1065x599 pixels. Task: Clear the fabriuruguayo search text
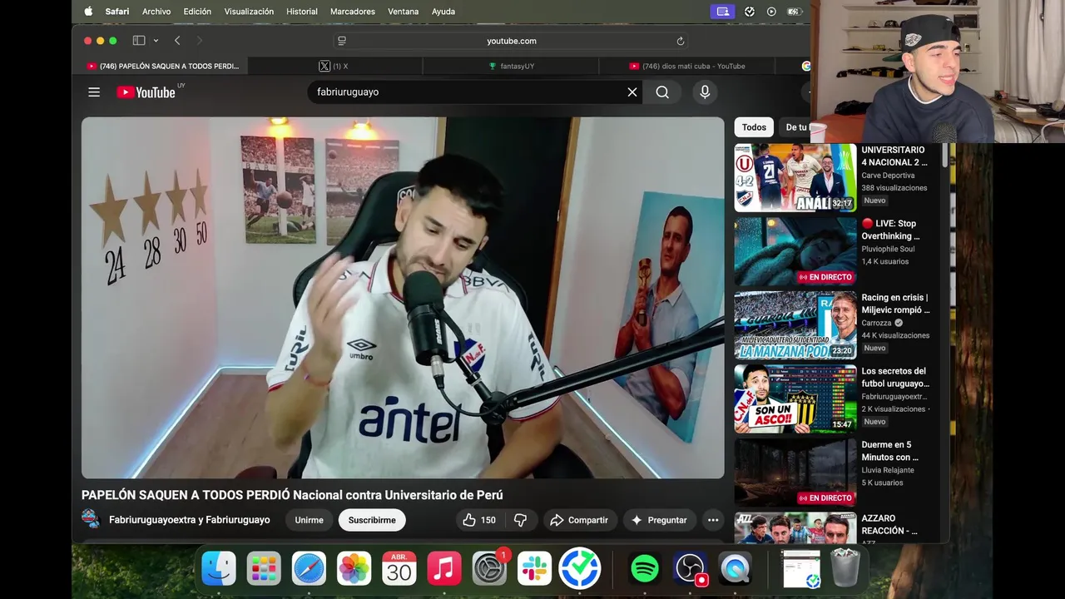coord(632,92)
